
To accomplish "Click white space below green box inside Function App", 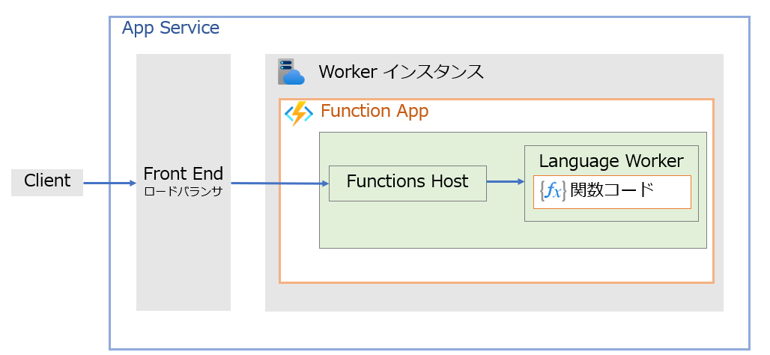I will coord(494,265).
